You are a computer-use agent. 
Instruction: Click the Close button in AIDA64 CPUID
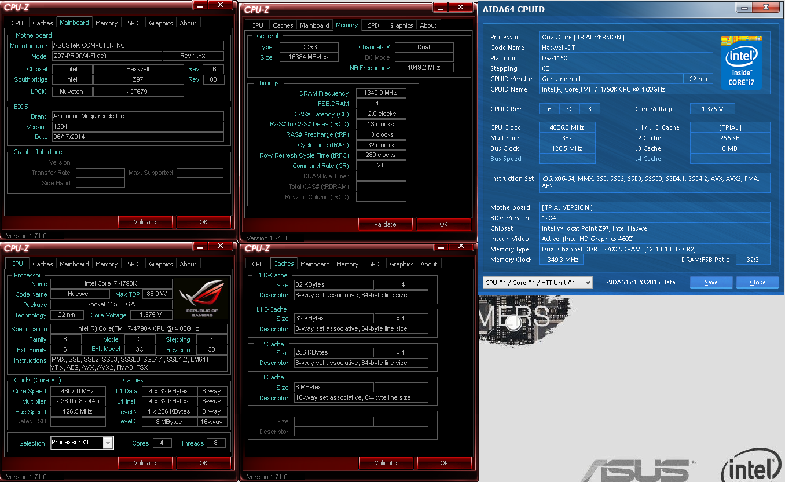pos(757,282)
